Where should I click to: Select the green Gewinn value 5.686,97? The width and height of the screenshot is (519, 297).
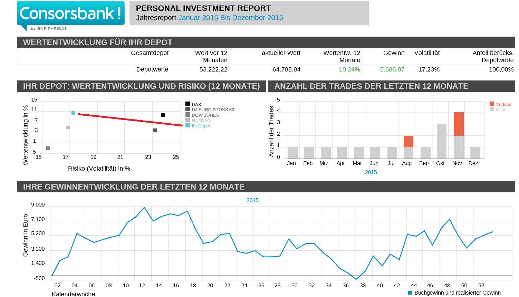click(x=392, y=69)
